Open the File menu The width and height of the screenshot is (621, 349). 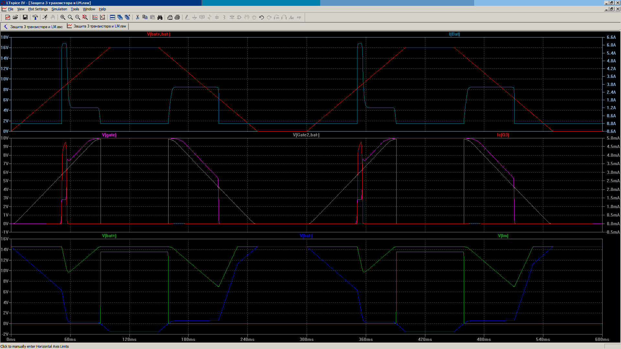coord(11,9)
